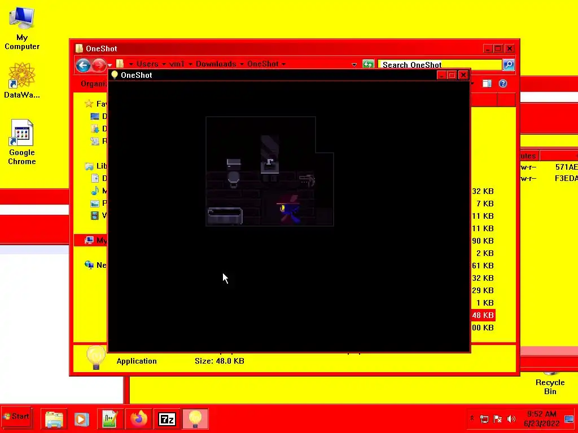578x433 pixels.
Task: Open File Explorer from taskbar
Action: click(x=54, y=419)
